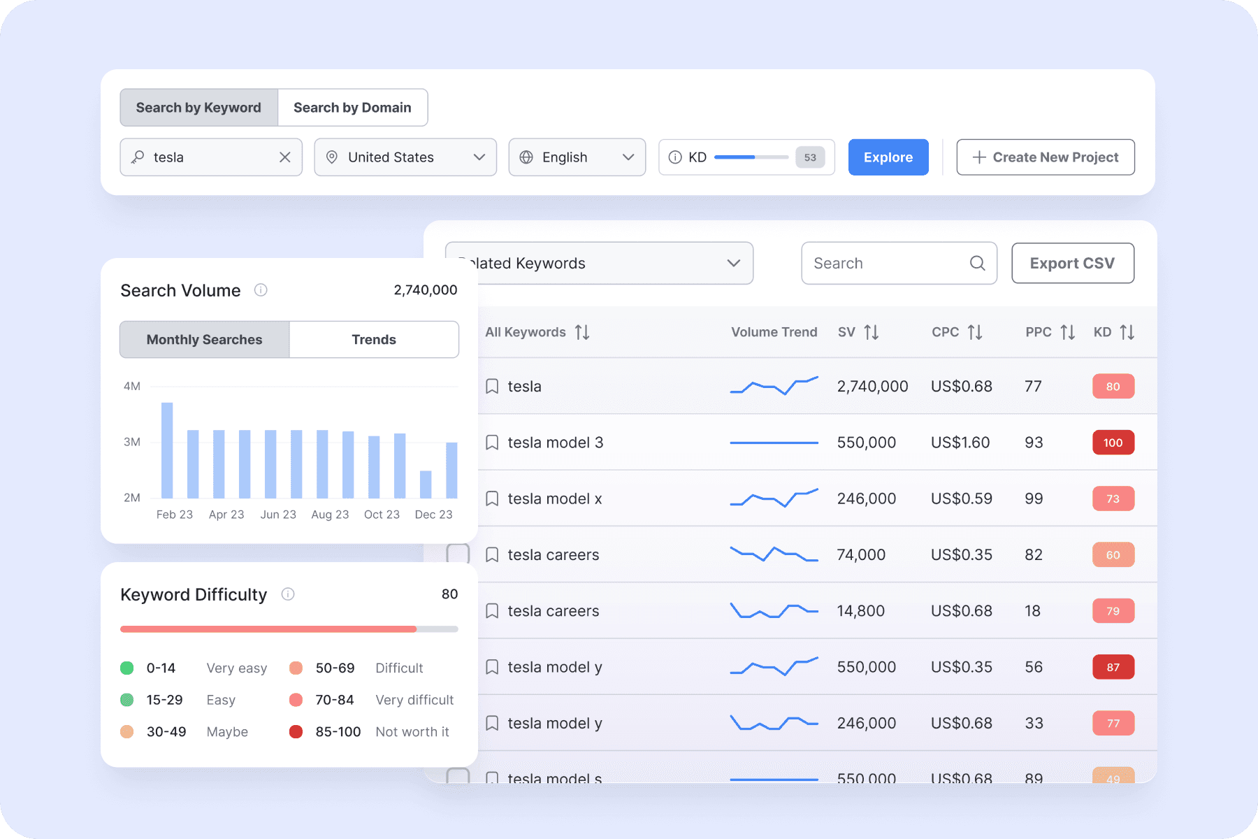Clear the tesla keyword with the X icon

tap(284, 157)
